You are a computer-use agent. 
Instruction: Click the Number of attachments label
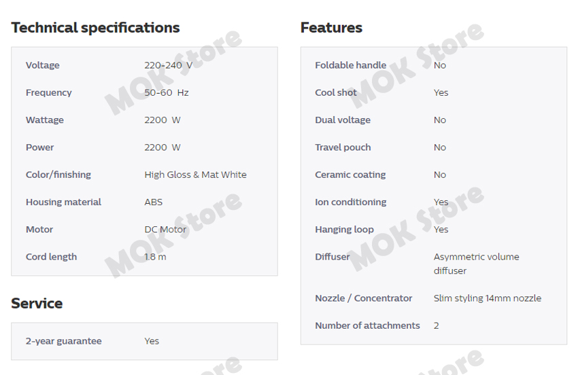coord(367,325)
